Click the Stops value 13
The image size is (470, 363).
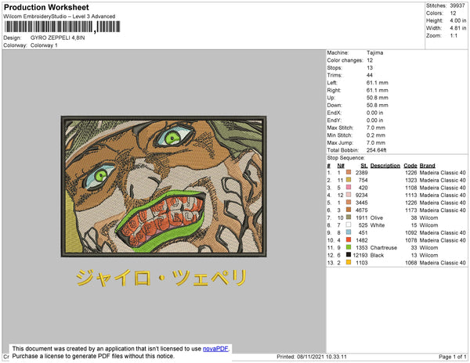[370, 67]
